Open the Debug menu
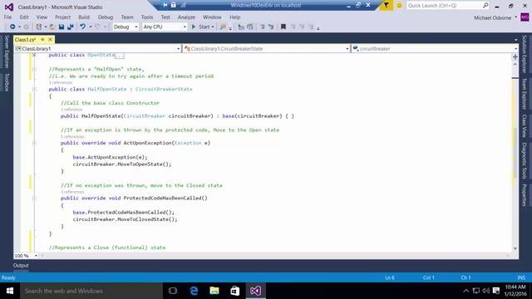This screenshot has width=532, height=299. point(106,17)
